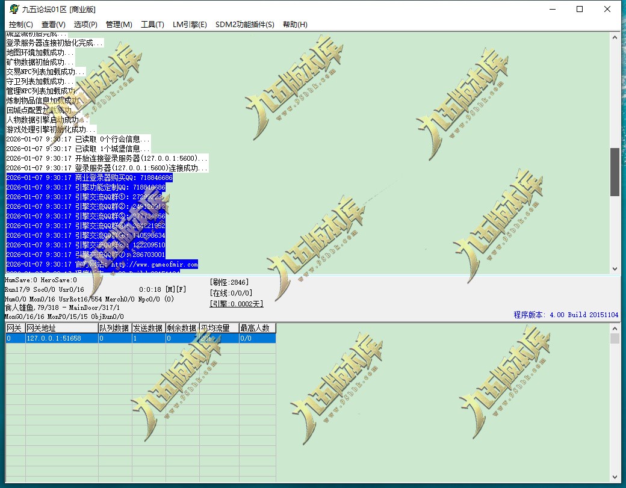Click the 网关 column header
Viewport: 626px width, 488px height.
pyautogui.click(x=15, y=328)
